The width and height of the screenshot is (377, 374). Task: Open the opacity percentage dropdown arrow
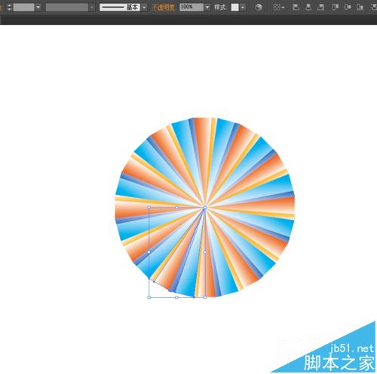207,8
